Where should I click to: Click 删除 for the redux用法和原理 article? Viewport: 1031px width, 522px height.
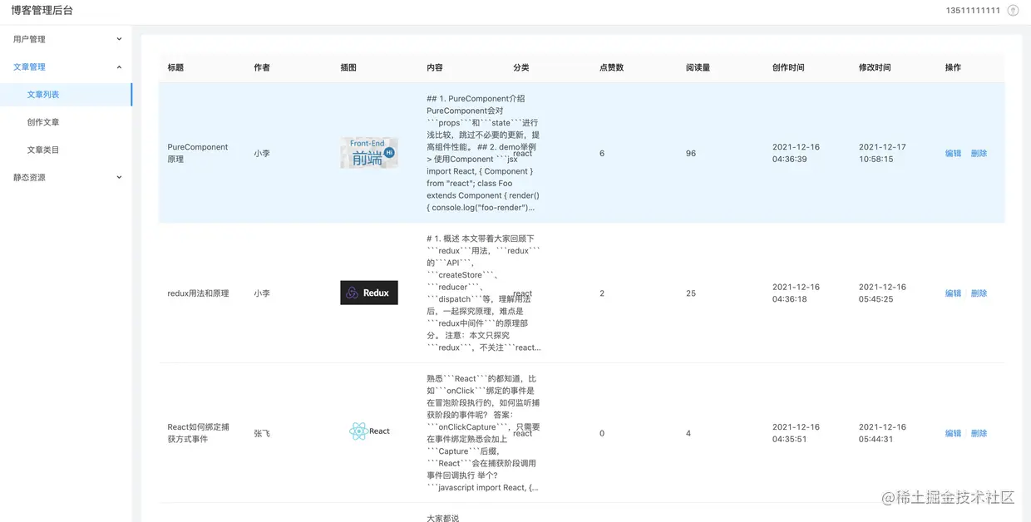tap(979, 293)
